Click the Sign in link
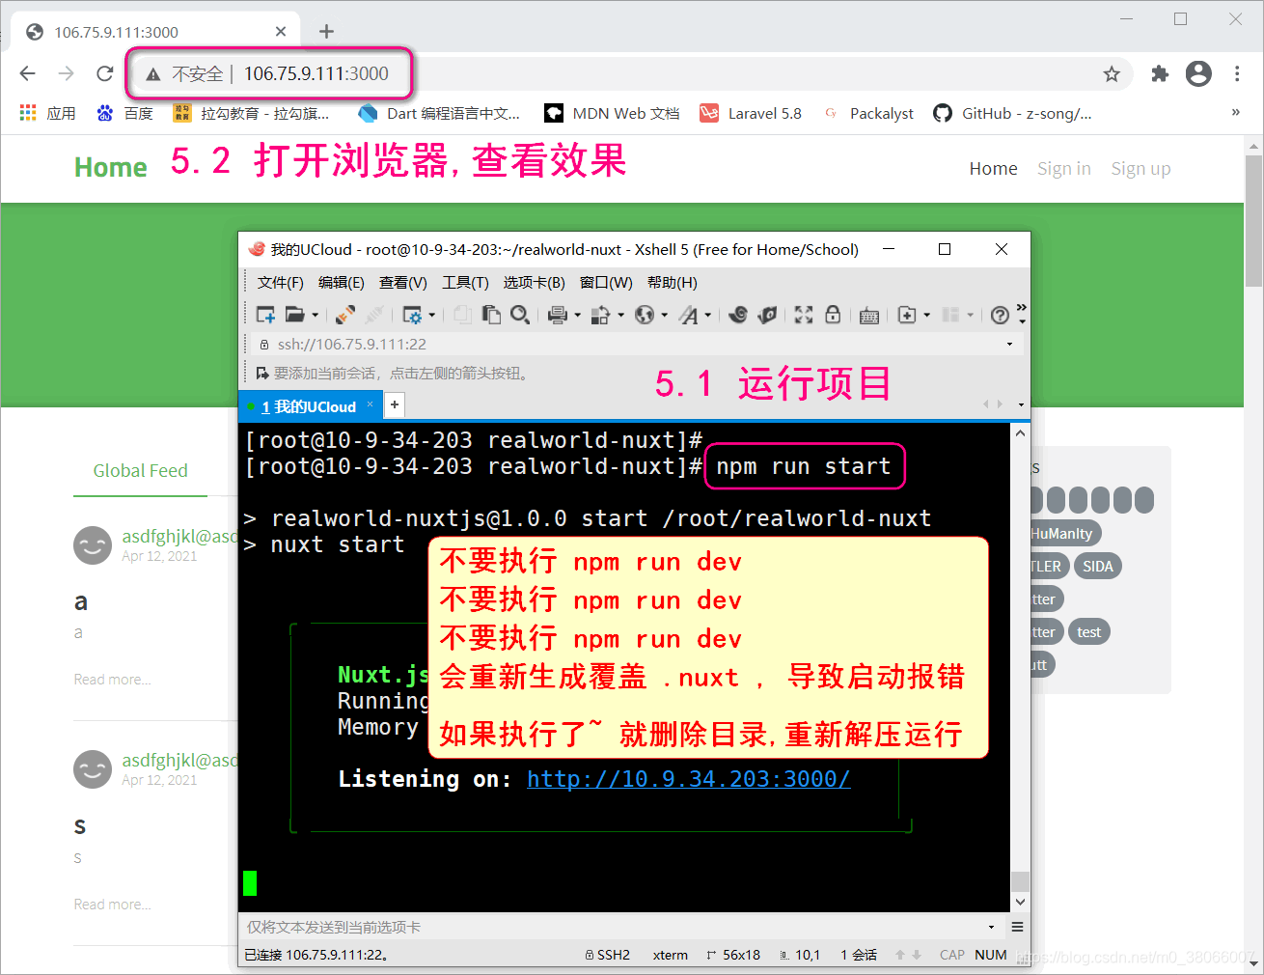 pos(1063,169)
